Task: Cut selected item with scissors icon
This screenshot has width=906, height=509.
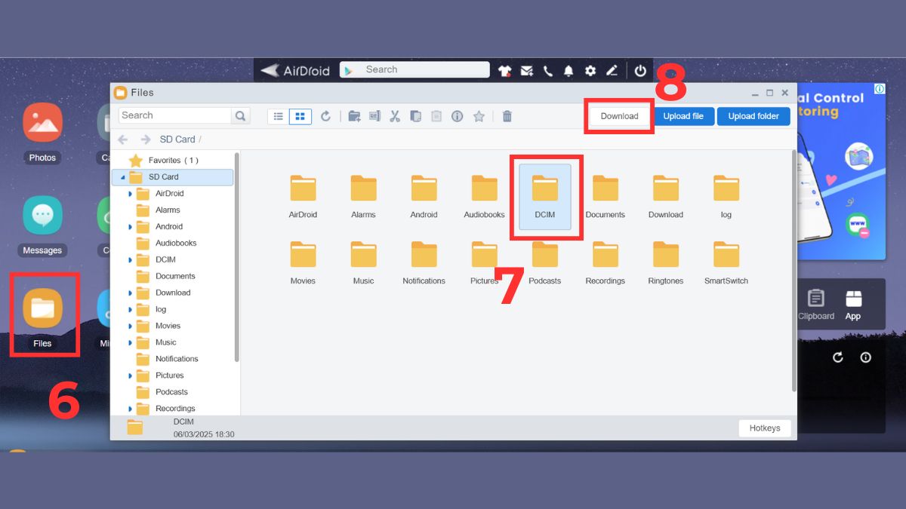Action: (x=395, y=116)
